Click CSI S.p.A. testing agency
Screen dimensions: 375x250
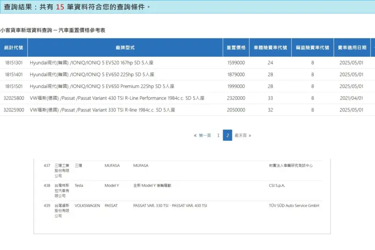pos(277,185)
